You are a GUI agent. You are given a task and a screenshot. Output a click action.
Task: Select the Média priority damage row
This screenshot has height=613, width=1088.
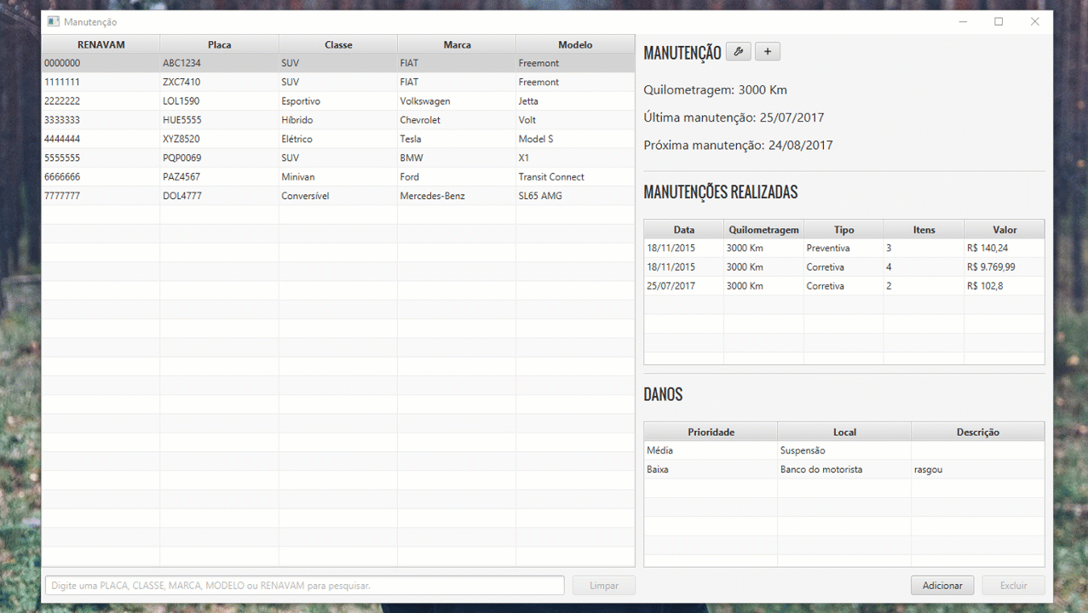click(844, 450)
